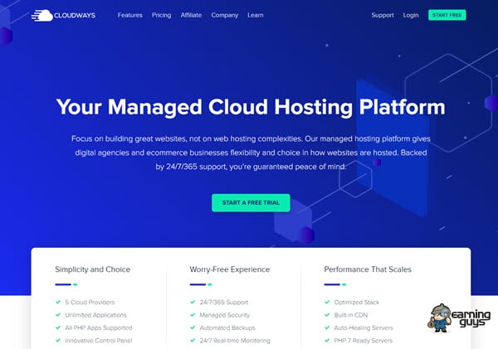Click the 'Managed Security' text
The height and width of the screenshot is (349, 498).
coord(225,315)
